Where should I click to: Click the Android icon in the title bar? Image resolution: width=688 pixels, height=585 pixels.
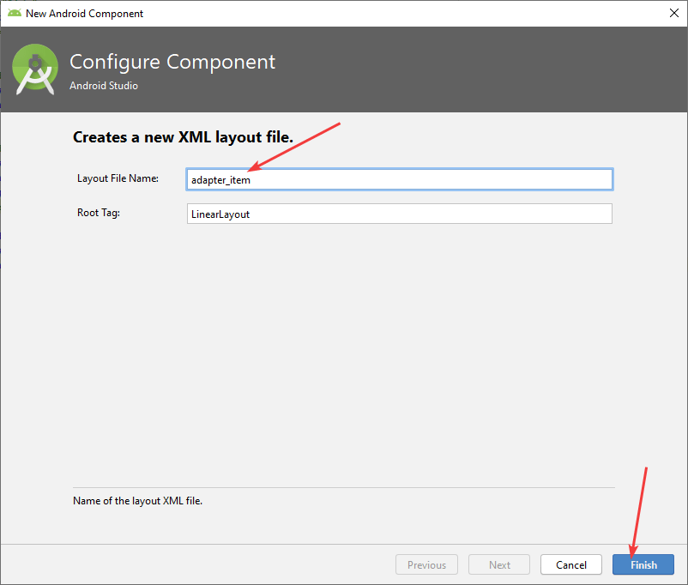pyautogui.click(x=14, y=13)
